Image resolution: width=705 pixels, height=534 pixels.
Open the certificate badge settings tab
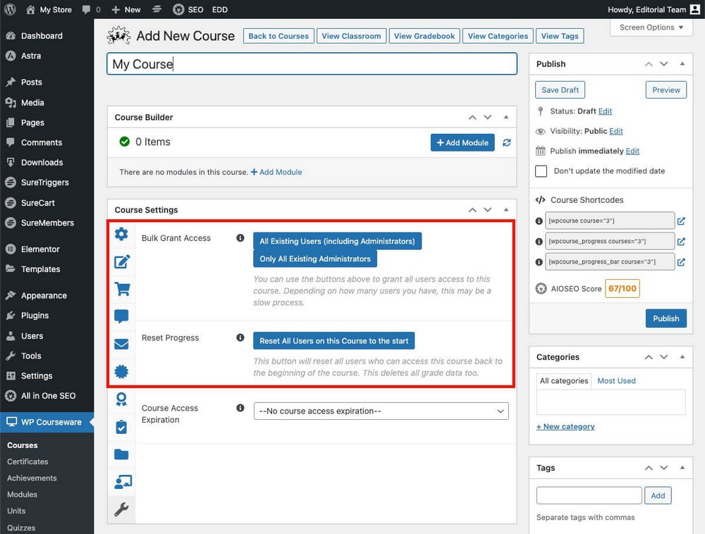coord(121,371)
